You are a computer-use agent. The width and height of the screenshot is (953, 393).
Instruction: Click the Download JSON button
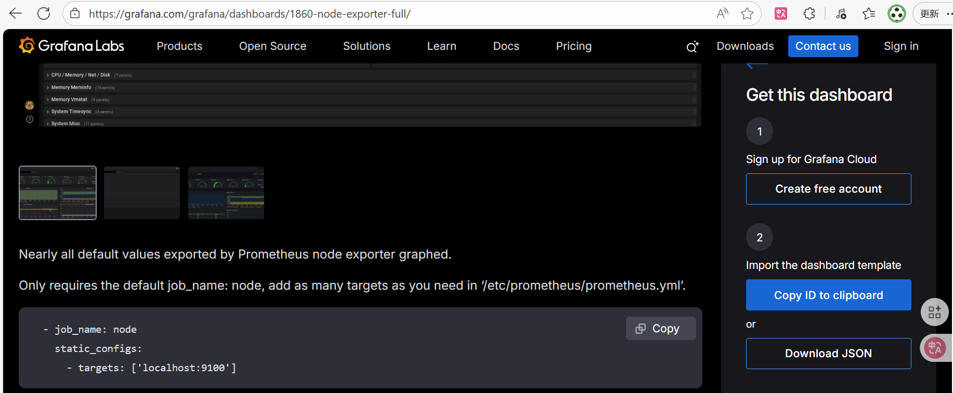tap(828, 354)
